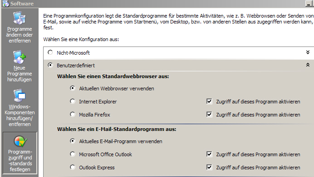Screen dimensions: 314x177
Task: Choose Mozilla Firefox as default browser
Action: click(x=73, y=114)
